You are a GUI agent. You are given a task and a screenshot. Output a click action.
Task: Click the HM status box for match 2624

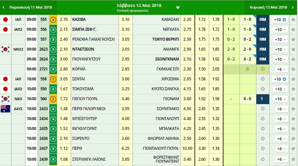click(263, 59)
